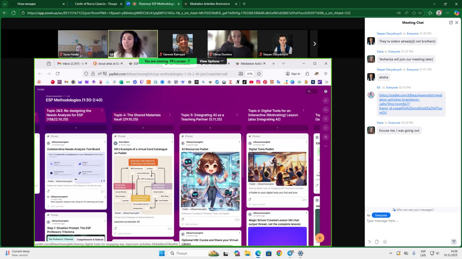The image size is (462, 259).
Task: Open the browser tab search dropdown
Action: click(5, 4)
